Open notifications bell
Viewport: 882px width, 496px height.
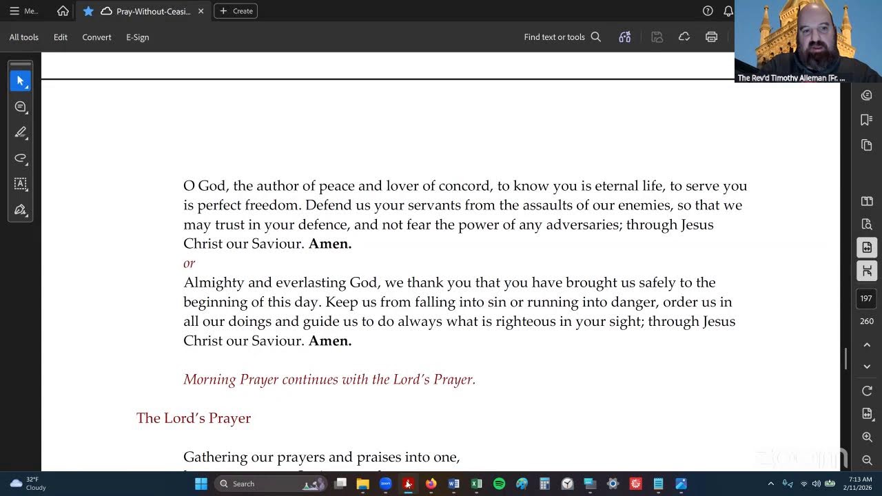point(728,11)
